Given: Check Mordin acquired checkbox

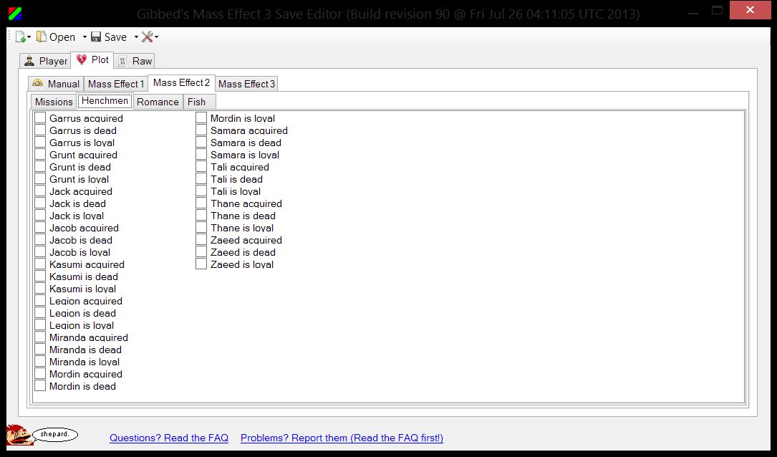Looking at the screenshot, I should point(40,374).
